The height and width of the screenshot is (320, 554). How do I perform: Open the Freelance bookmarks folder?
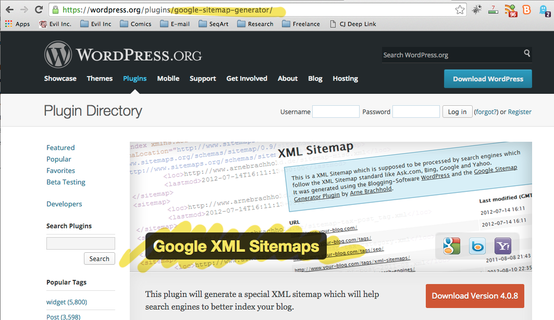pyautogui.click(x=301, y=24)
